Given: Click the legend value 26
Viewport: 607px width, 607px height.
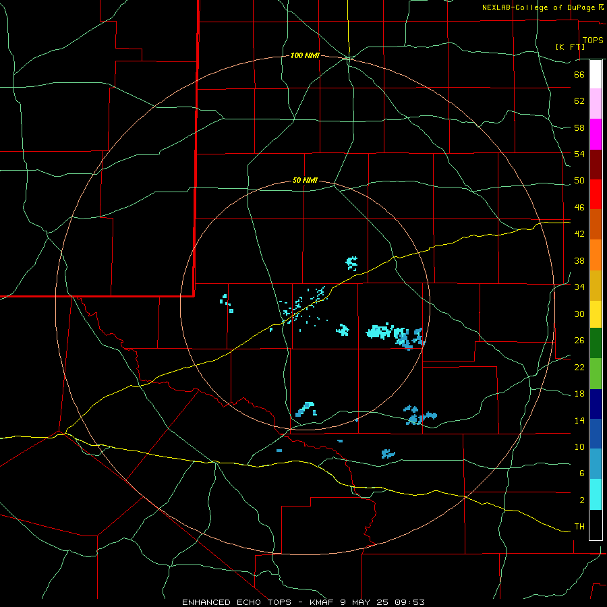Looking at the screenshot, I should 579,341.
